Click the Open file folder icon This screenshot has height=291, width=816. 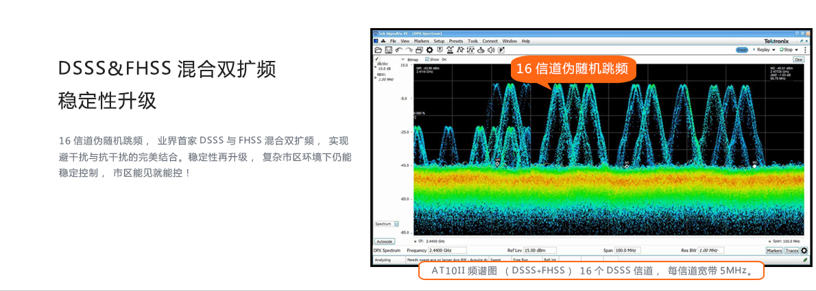[378, 50]
